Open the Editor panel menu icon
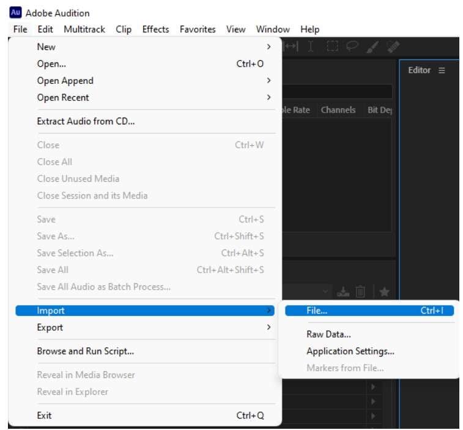The height and width of the screenshot is (430, 463). 442,70
